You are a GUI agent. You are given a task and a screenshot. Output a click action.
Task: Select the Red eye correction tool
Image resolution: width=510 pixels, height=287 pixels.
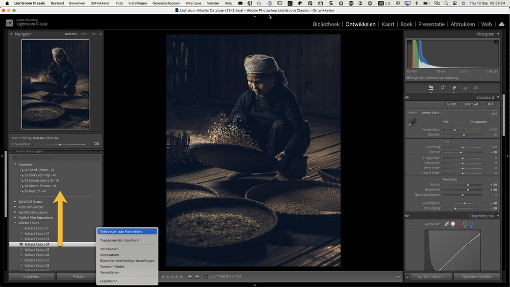coord(465,88)
